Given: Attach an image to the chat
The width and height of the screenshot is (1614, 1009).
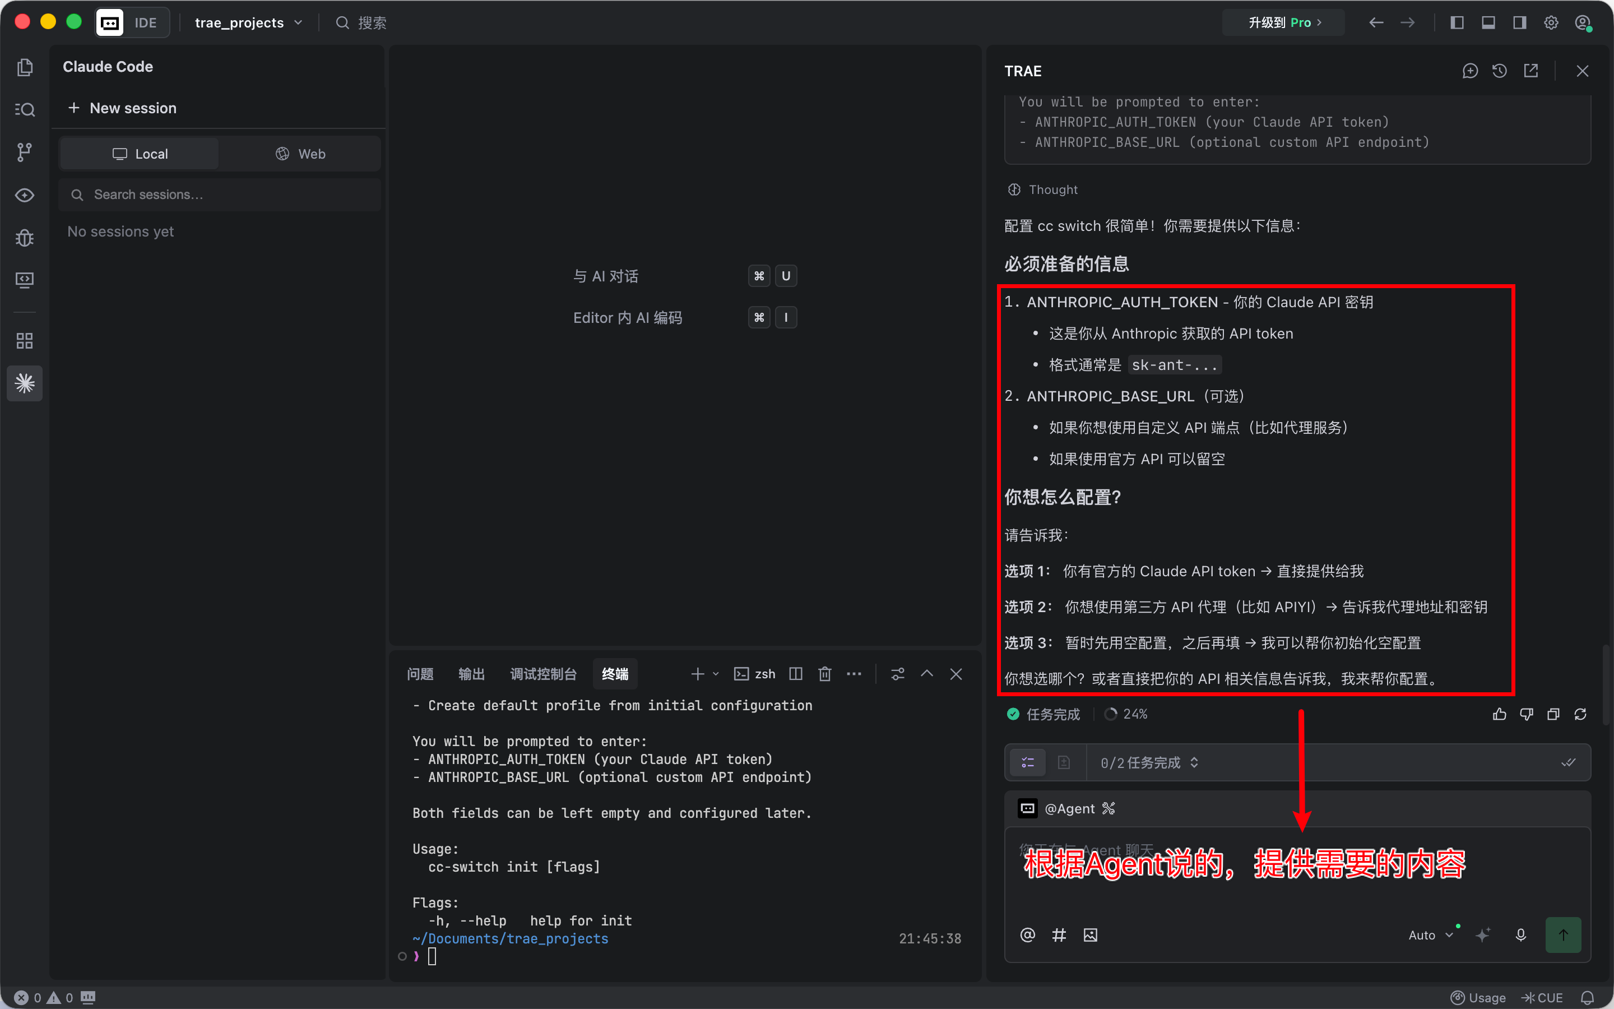Looking at the screenshot, I should click(1091, 935).
